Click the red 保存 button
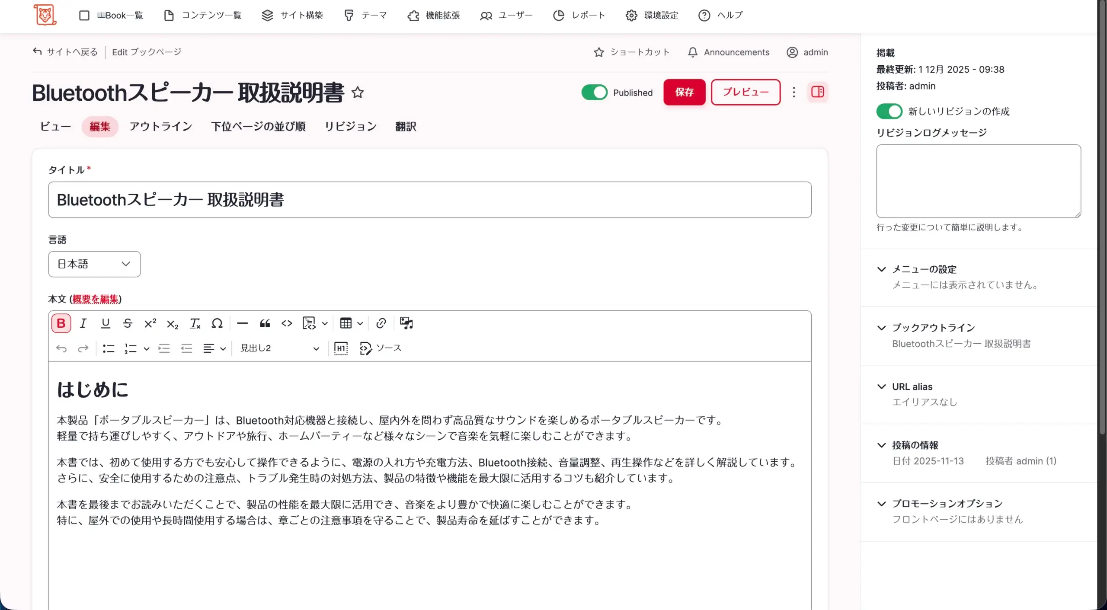 tap(684, 92)
